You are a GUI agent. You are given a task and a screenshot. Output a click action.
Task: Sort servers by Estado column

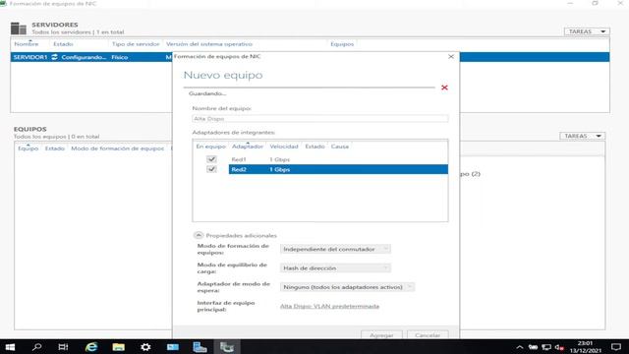click(x=63, y=44)
